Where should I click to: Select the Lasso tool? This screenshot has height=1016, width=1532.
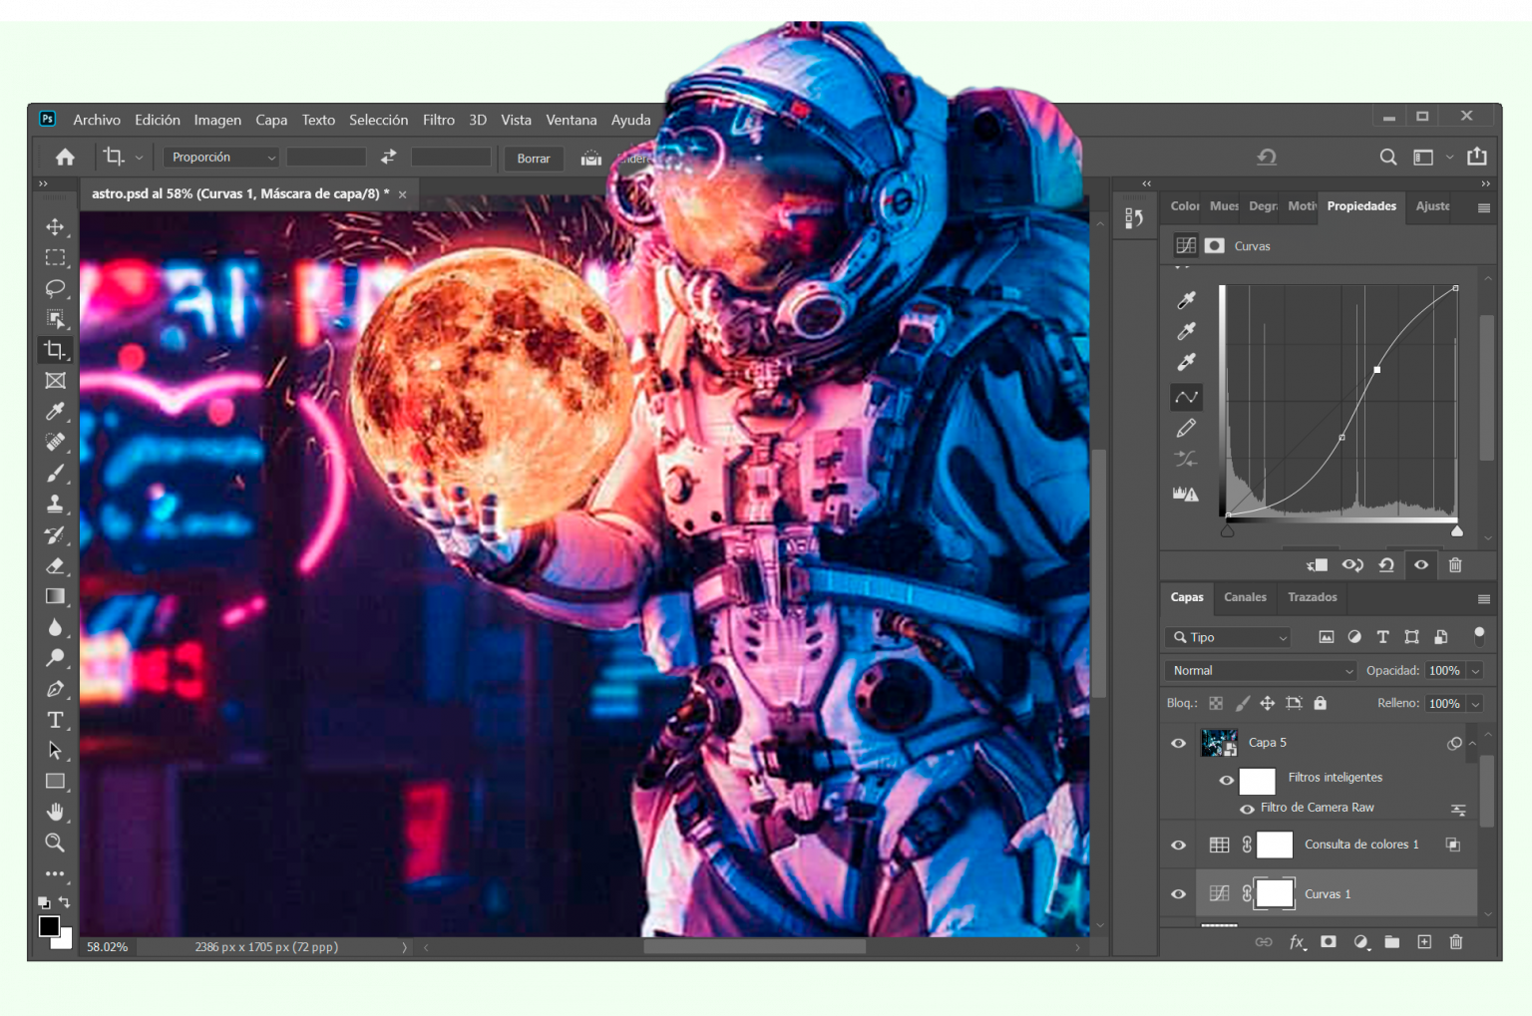point(56,289)
